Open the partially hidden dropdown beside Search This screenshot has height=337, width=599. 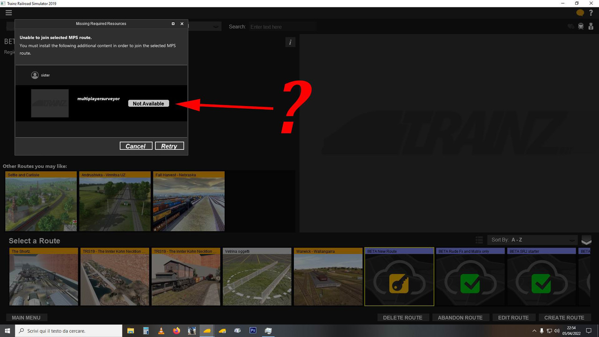pyautogui.click(x=205, y=27)
